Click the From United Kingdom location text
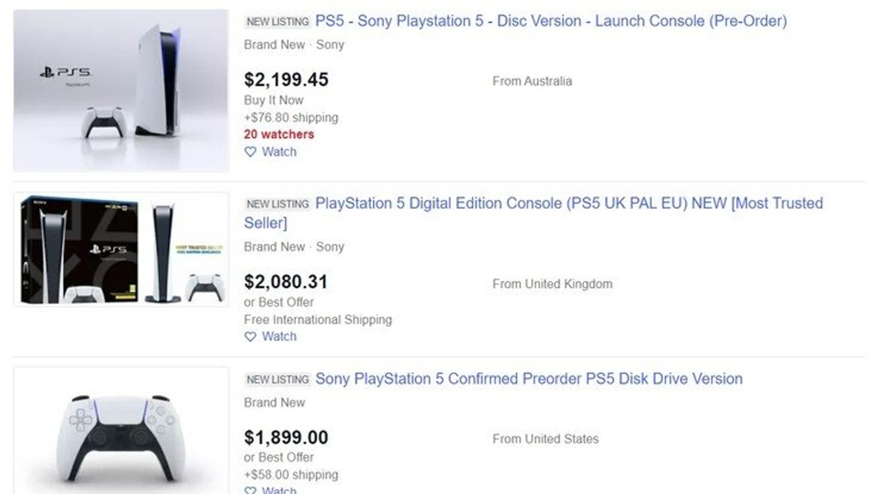 point(552,284)
